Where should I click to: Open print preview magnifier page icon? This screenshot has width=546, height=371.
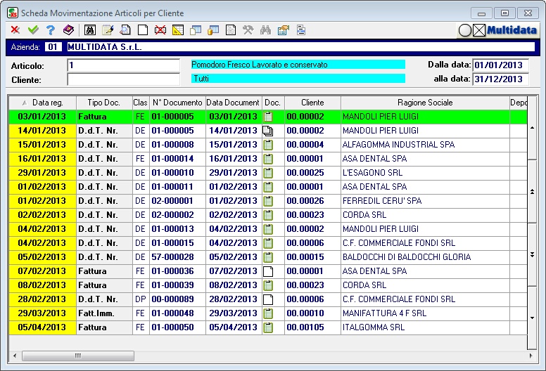click(125, 30)
